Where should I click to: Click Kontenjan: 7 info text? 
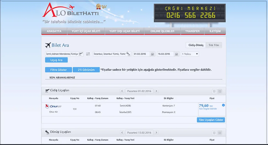click(x=169, y=106)
